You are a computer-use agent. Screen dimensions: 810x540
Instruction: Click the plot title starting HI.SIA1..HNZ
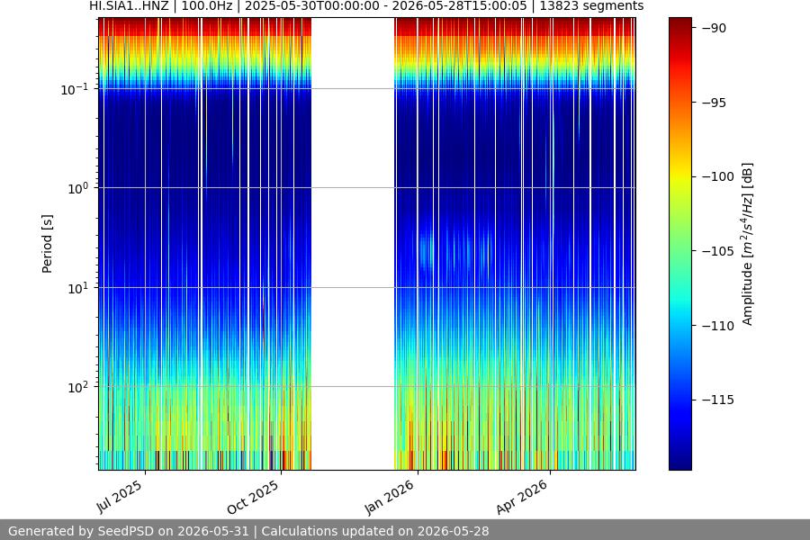[x=366, y=6]
